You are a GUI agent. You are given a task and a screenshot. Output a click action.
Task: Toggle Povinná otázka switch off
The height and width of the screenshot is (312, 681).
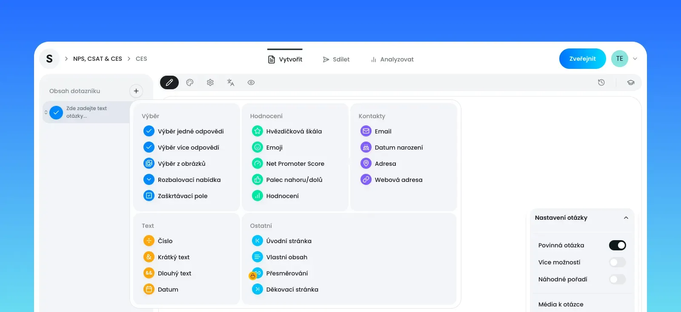(x=618, y=245)
